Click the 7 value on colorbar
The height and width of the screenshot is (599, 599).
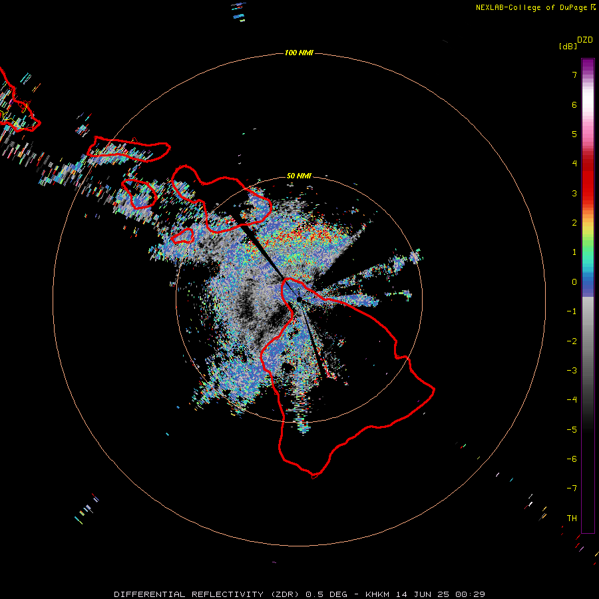[x=574, y=75]
